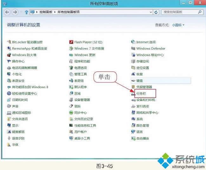Click the 电话和调制解调器 icon
This screenshot has height=170, width=206.
[x=9, y=68]
